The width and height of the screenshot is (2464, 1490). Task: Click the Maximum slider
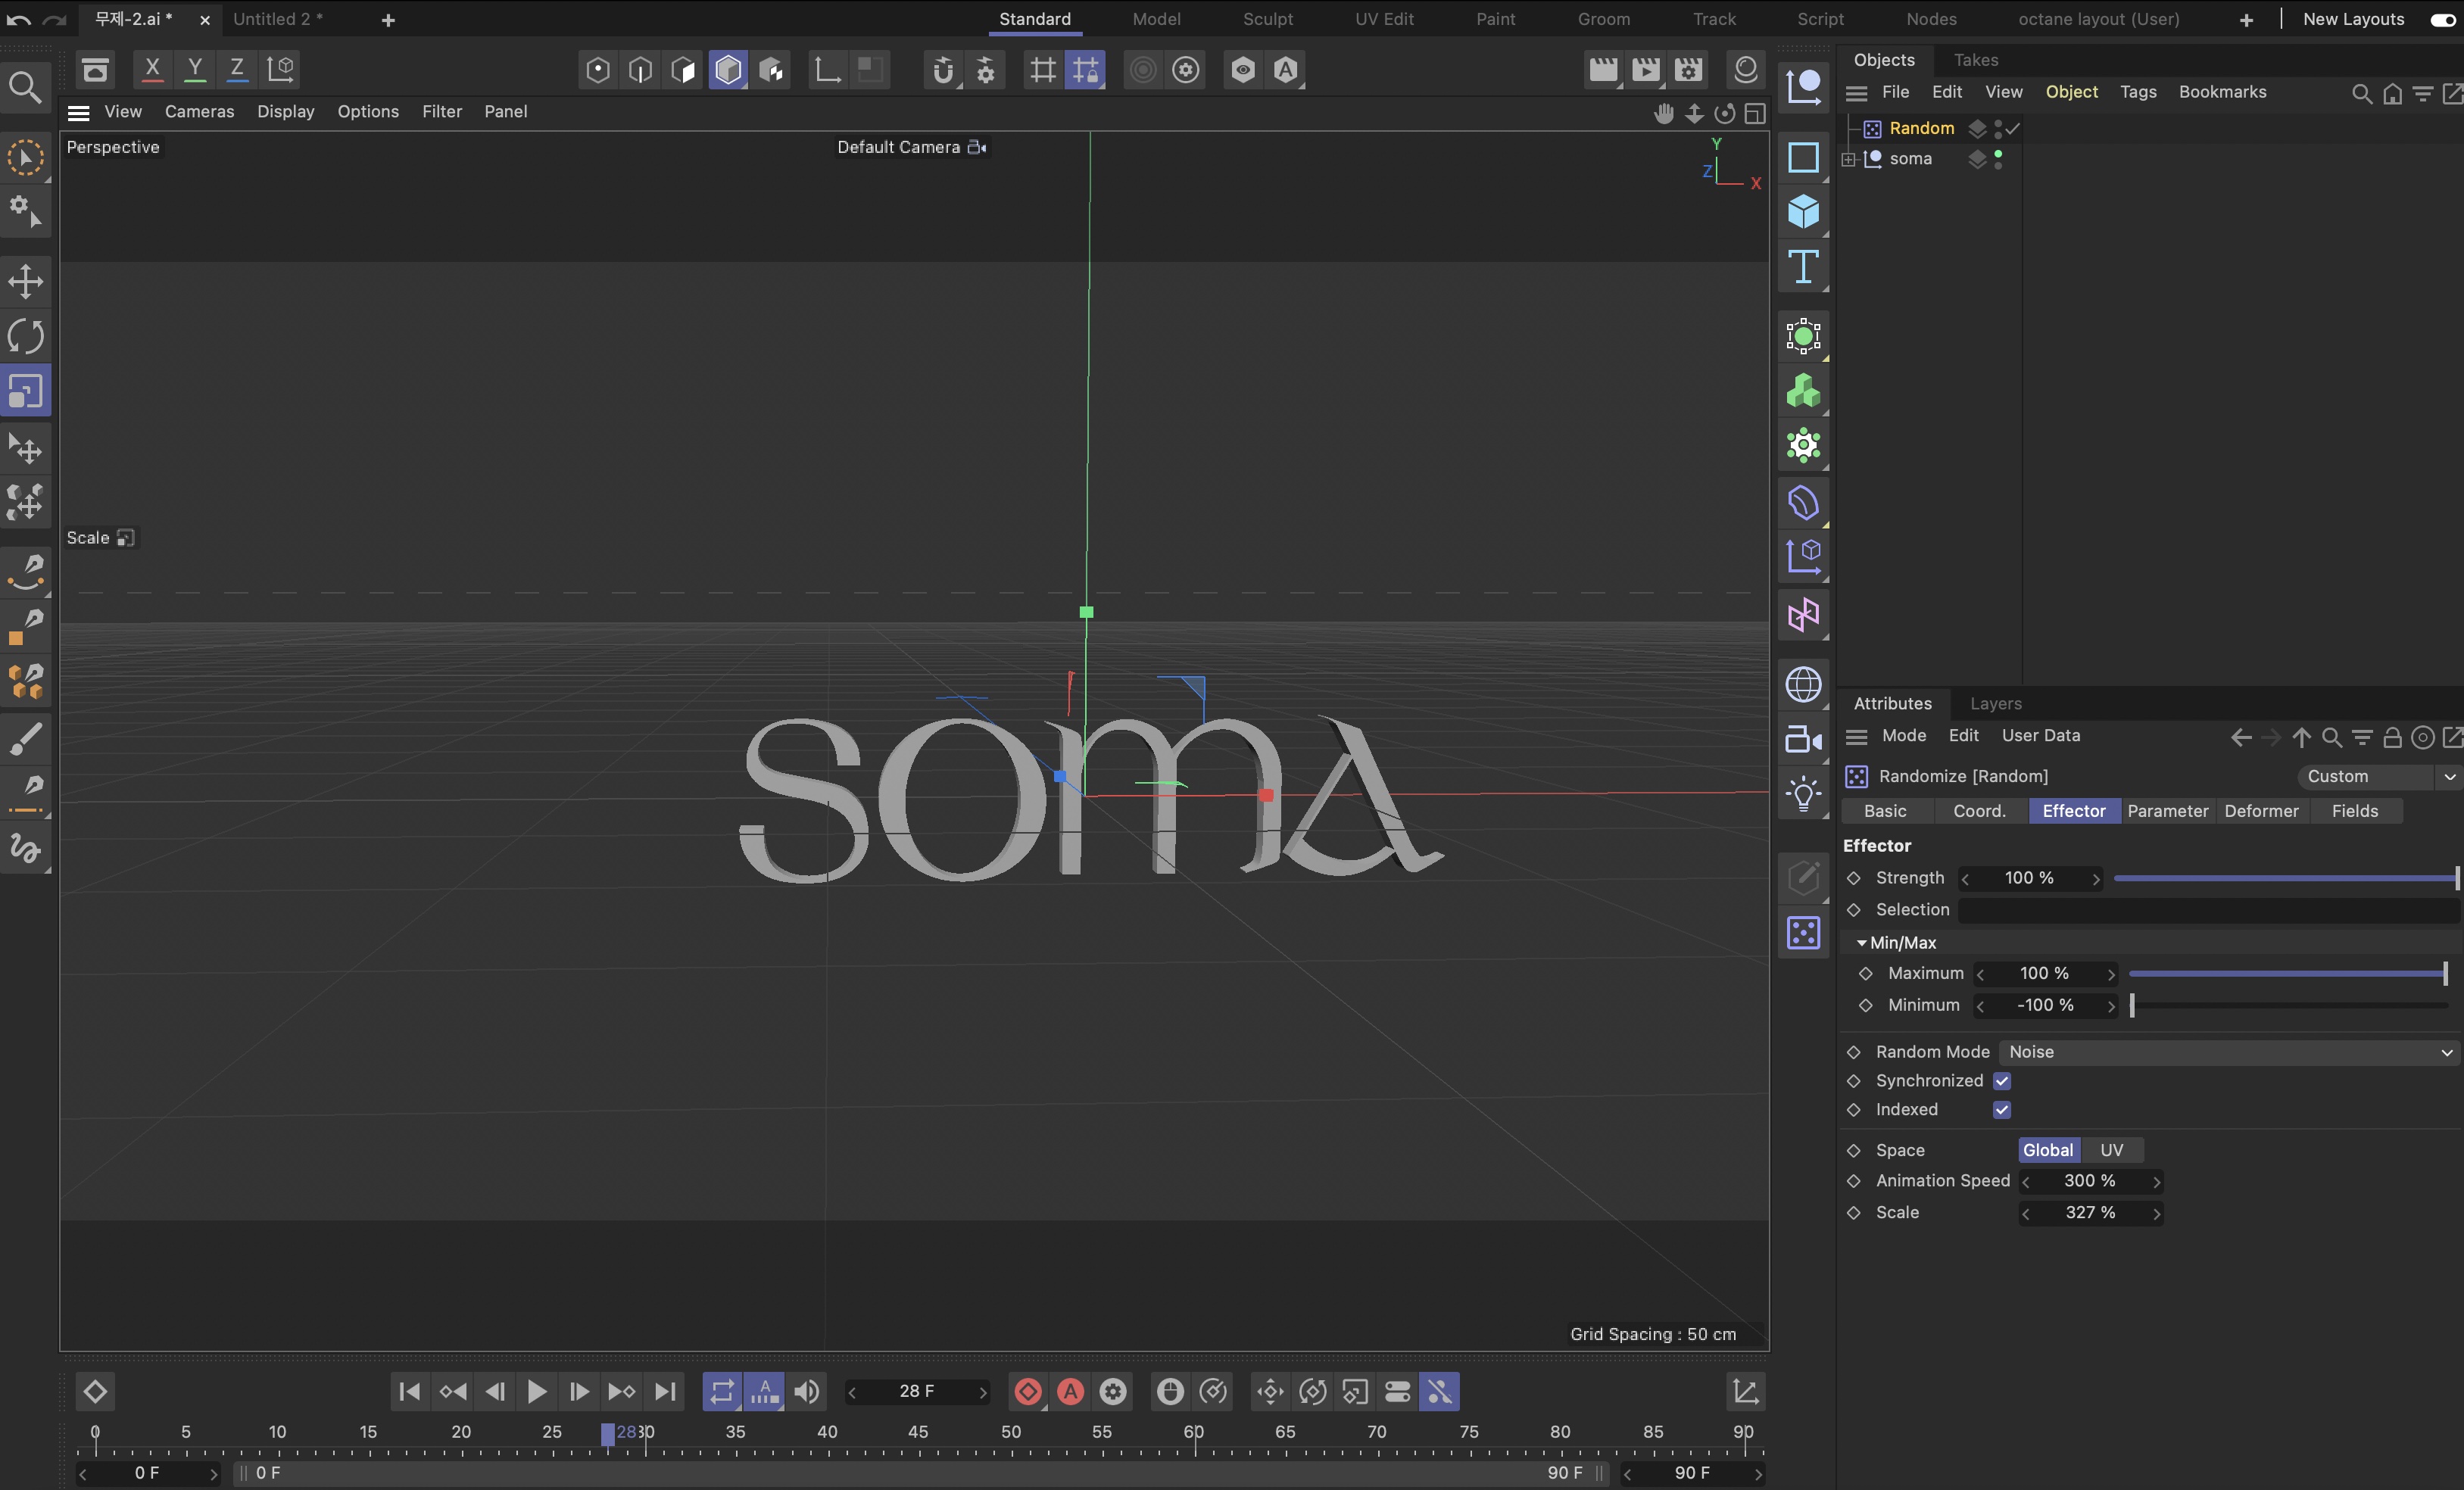point(2289,974)
